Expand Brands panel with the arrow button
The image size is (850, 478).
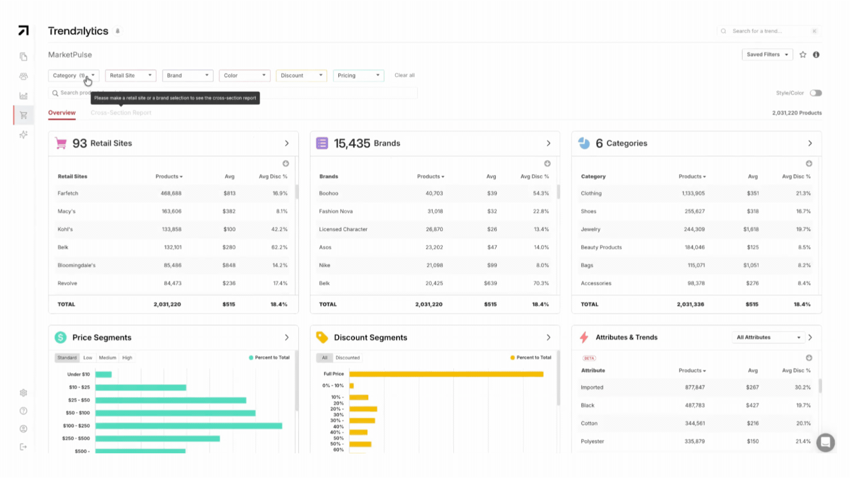pos(548,143)
